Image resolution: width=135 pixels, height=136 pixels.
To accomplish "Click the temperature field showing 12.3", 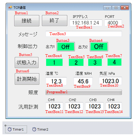I will pyautogui.click(x=56, y=81).
